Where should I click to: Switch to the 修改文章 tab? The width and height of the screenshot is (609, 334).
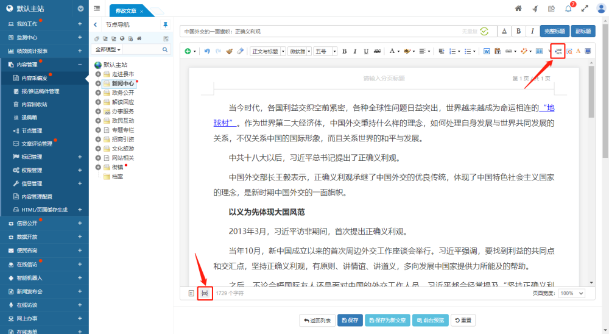tap(126, 11)
